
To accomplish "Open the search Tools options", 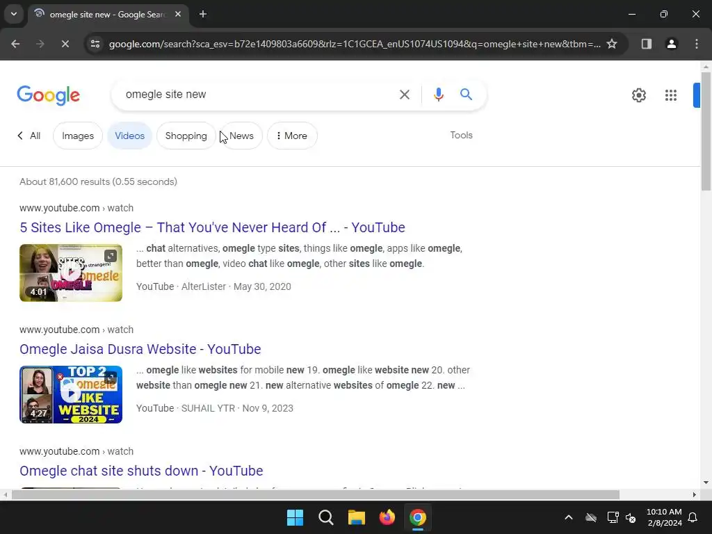I will (x=462, y=136).
